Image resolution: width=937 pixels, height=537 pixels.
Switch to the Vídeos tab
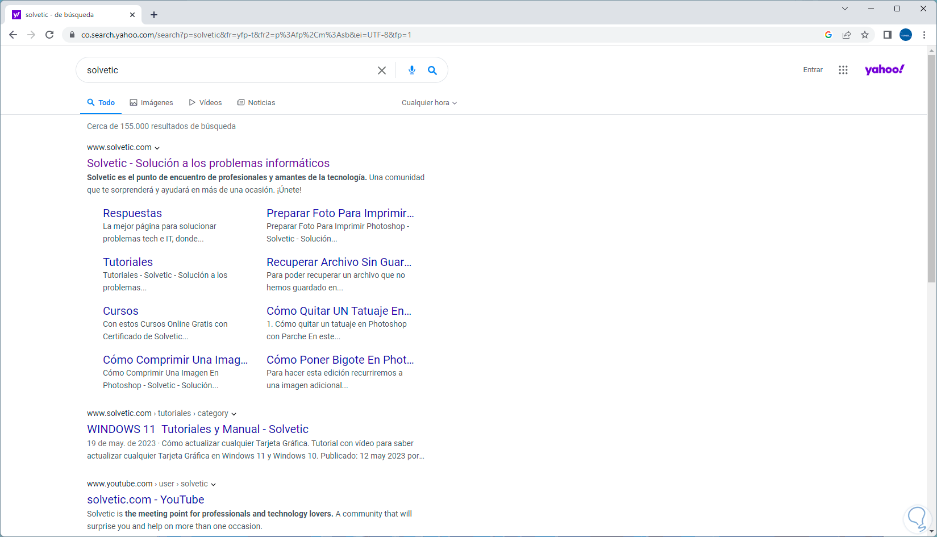pos(205,103)
